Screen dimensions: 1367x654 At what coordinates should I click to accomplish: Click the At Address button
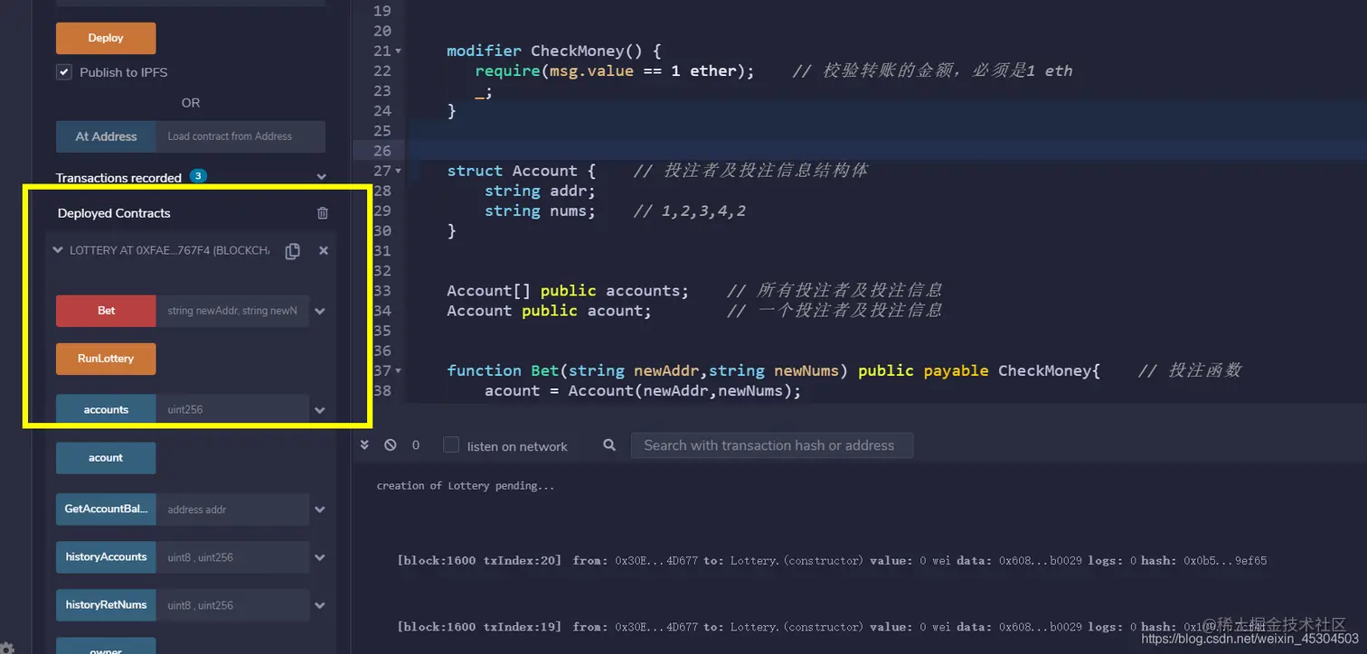click(x=106, y=136)
